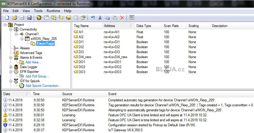Click the Add Poll Group... link
The height and width of the screenshot is (133, 254).
point(37,76)
